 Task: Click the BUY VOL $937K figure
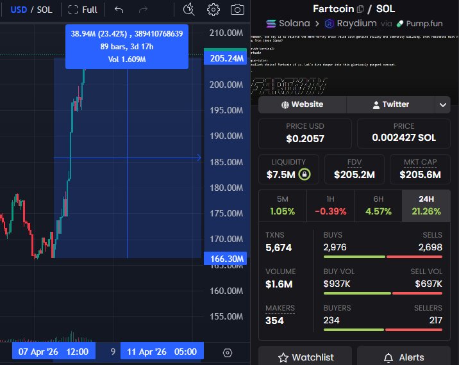point(337,284)
